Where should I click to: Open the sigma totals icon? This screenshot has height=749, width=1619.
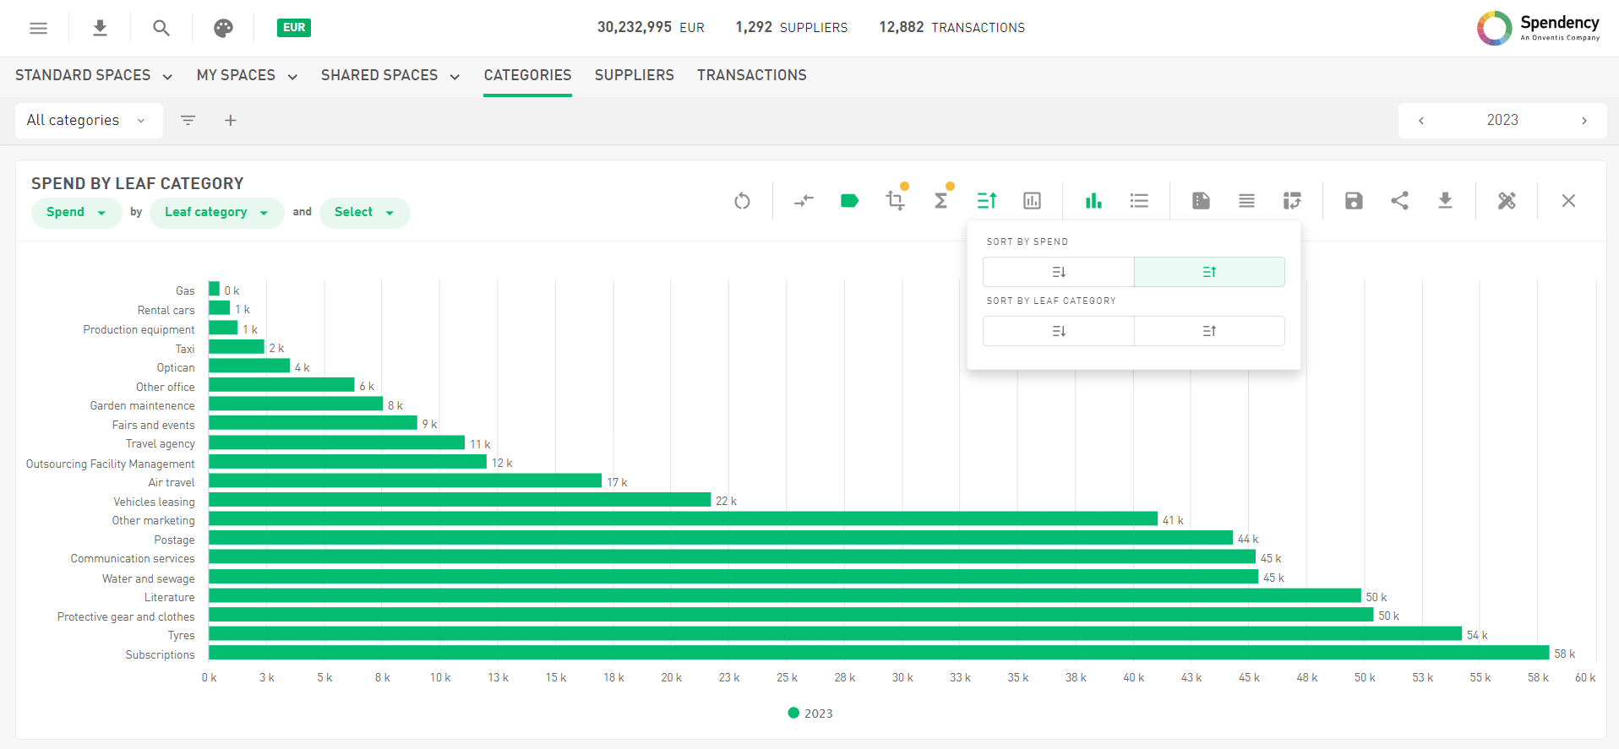pos(940,201)
